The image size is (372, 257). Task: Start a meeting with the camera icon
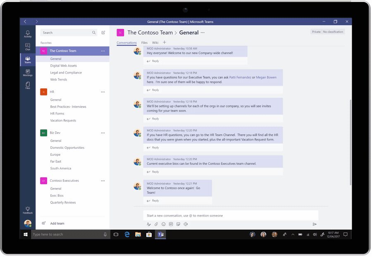click(185, 224)
